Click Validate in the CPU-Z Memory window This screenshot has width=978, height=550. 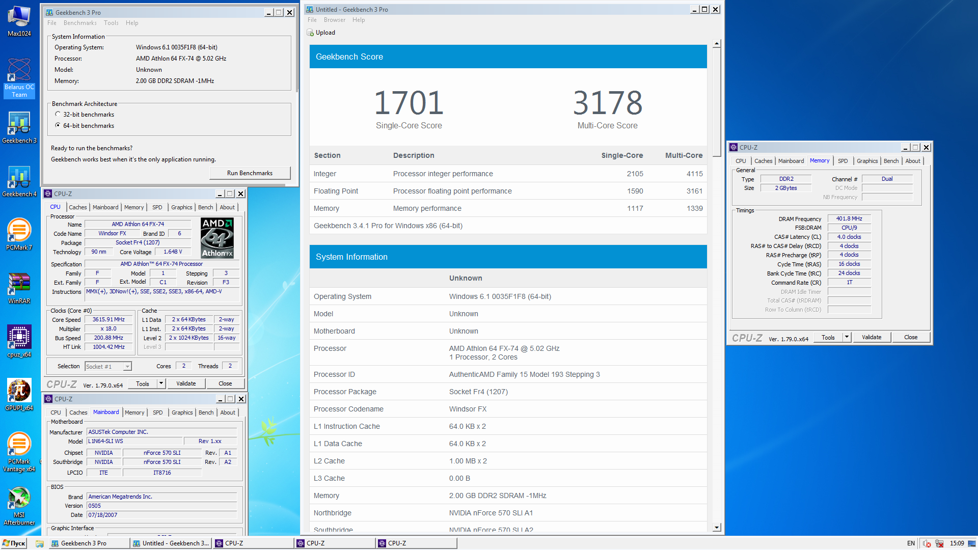pos(872,337)
